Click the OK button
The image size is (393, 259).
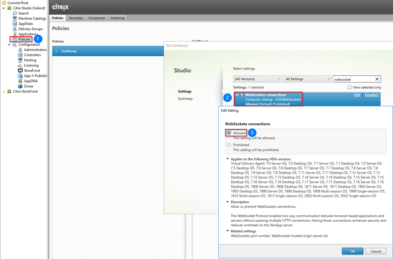point(352,251)
